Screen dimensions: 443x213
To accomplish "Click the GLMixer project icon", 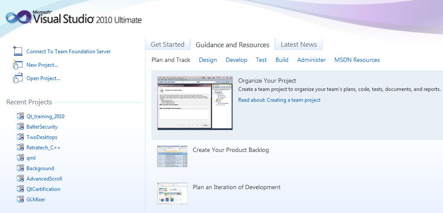I will pyautogui.click(x=20, y=200).
